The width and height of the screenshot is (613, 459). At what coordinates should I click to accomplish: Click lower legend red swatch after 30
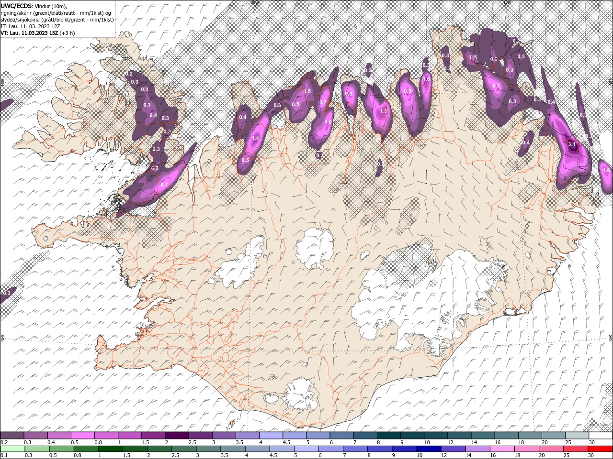[x=600, y=448]
